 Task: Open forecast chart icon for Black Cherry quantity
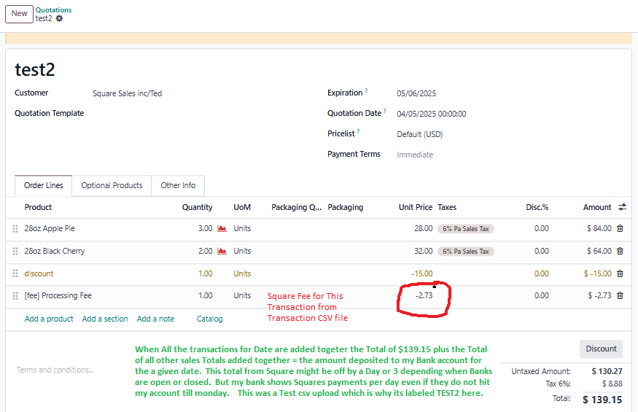pyautogui.click(x=222, y=251)
